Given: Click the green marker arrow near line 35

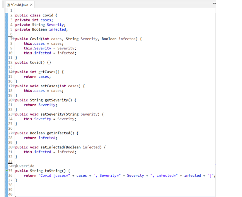Looking at the screenshot, I should point(6,170).
